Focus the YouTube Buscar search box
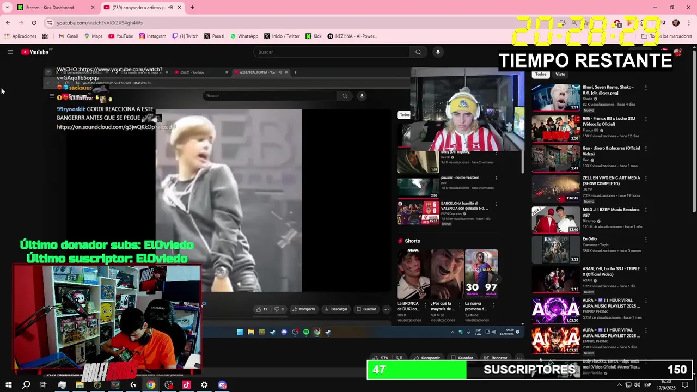The width and height of the screenshot is (697, 392). (331, 52)
